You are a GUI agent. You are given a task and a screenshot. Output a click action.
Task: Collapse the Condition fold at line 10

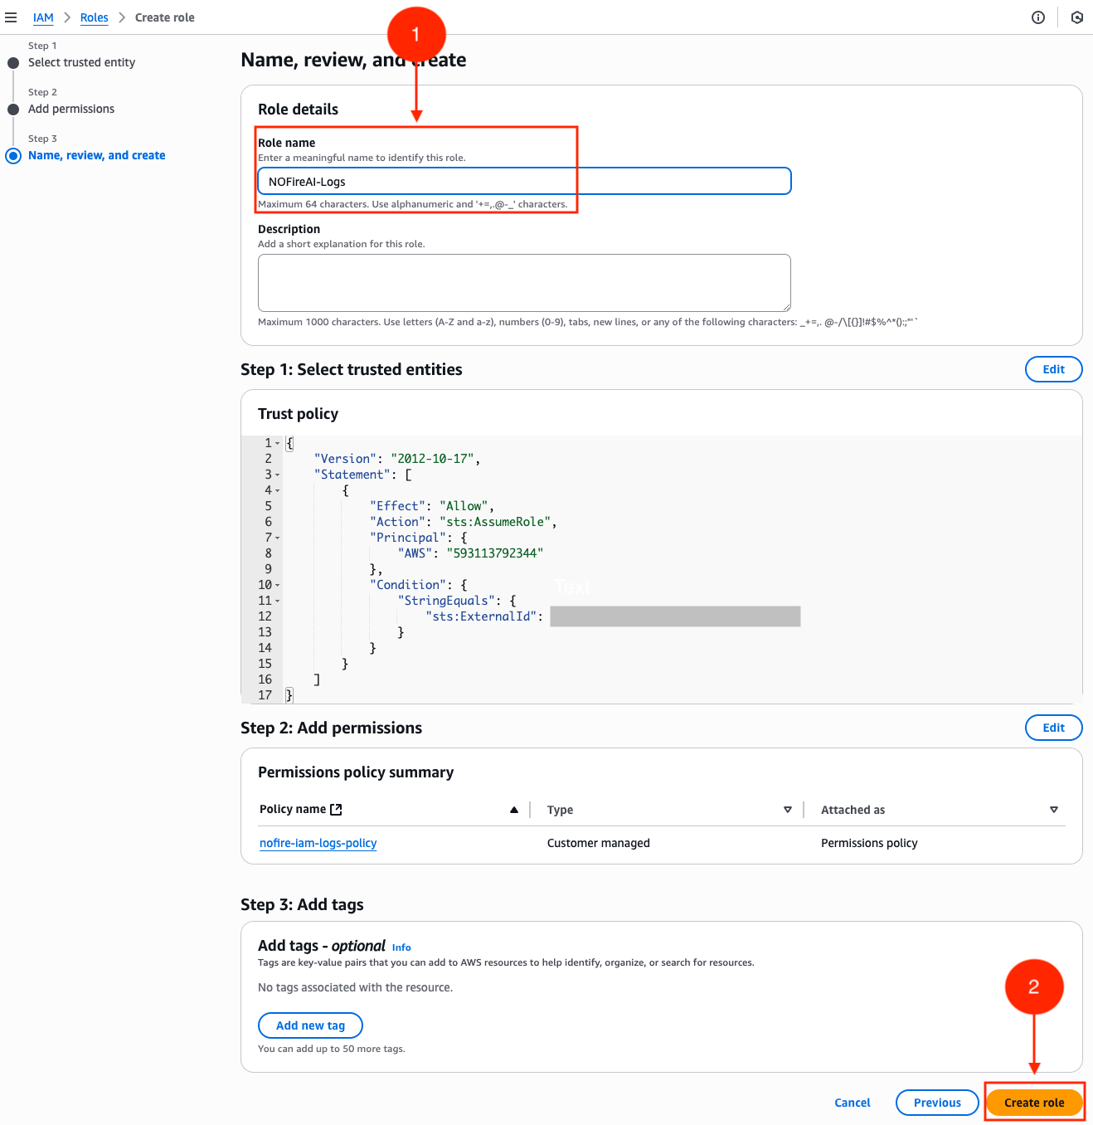[278, 586]
